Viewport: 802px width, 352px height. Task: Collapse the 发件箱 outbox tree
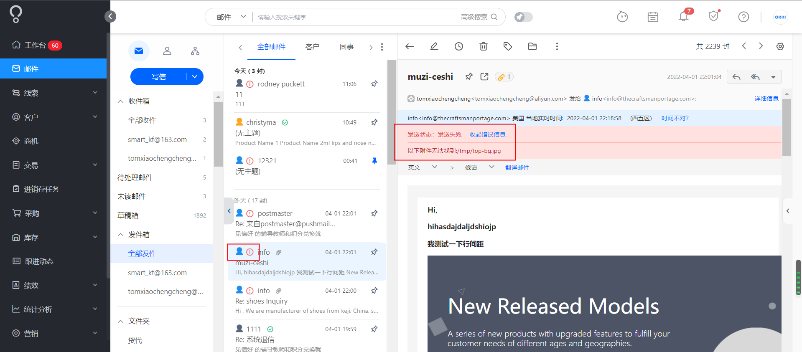tap(120, 235)
